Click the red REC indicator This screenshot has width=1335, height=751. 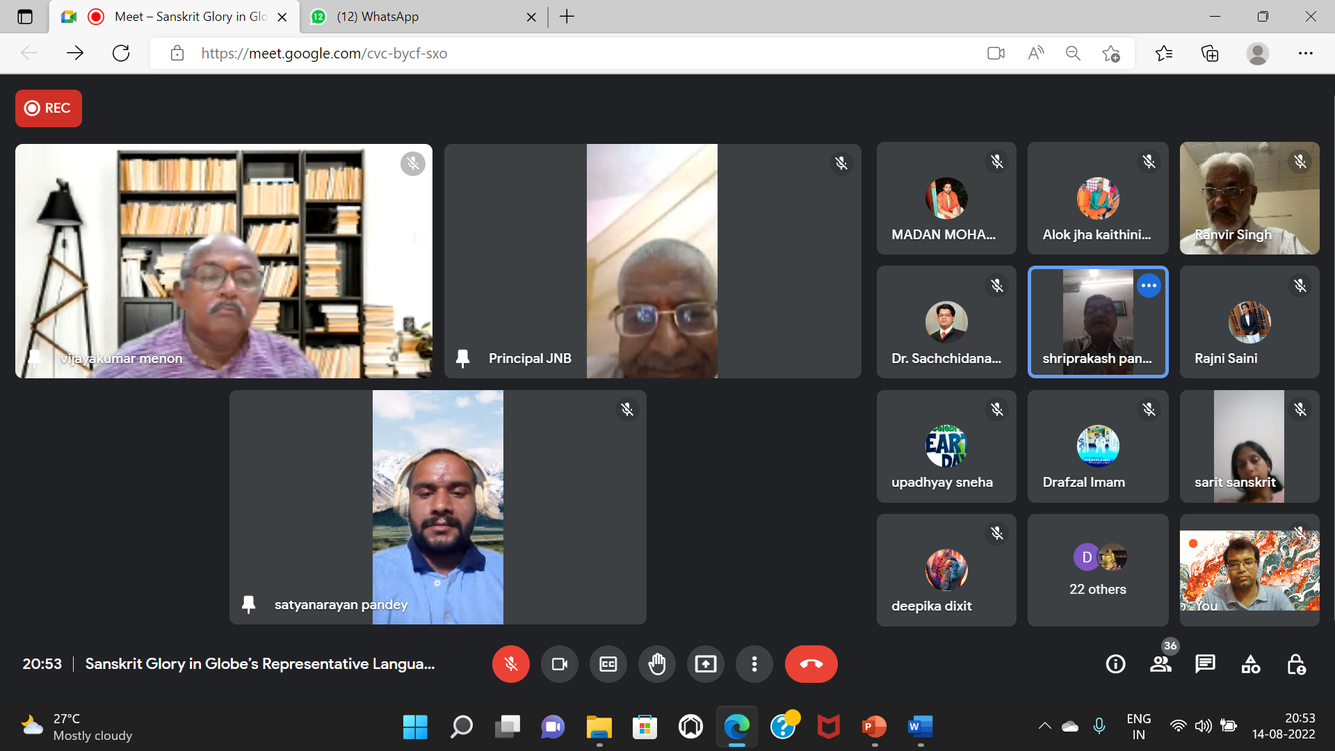49,108
